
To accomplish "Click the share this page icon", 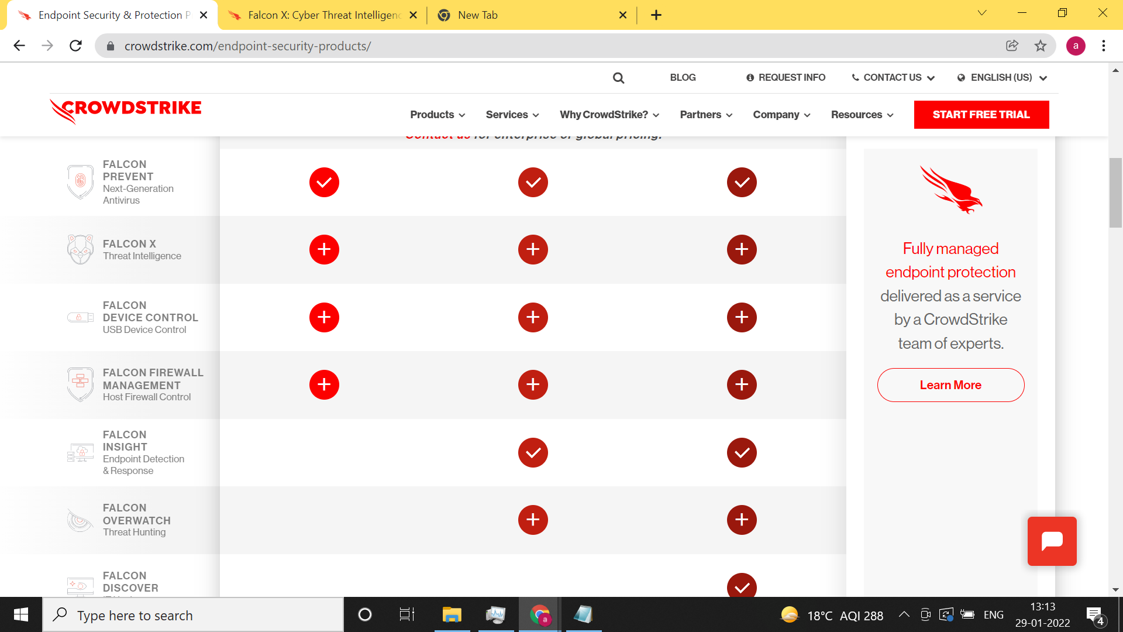I will pyautogui.click(x=1012, y=46).
